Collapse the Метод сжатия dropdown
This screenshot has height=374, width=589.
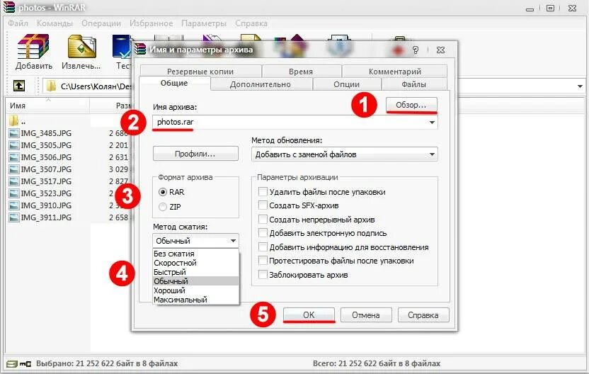(233, 241)
